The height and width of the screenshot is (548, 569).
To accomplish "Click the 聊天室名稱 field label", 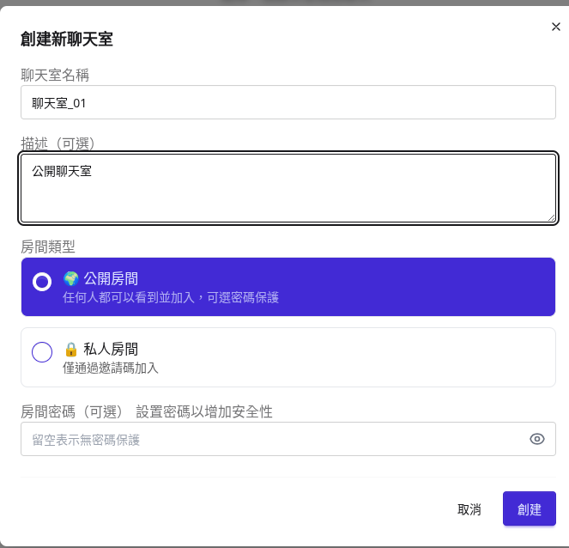I will coord(55,76).
